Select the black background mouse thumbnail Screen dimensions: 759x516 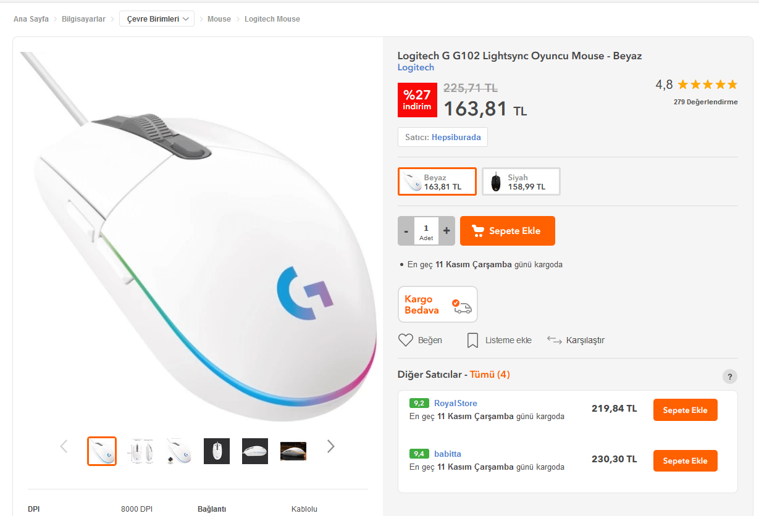(217, 451)
